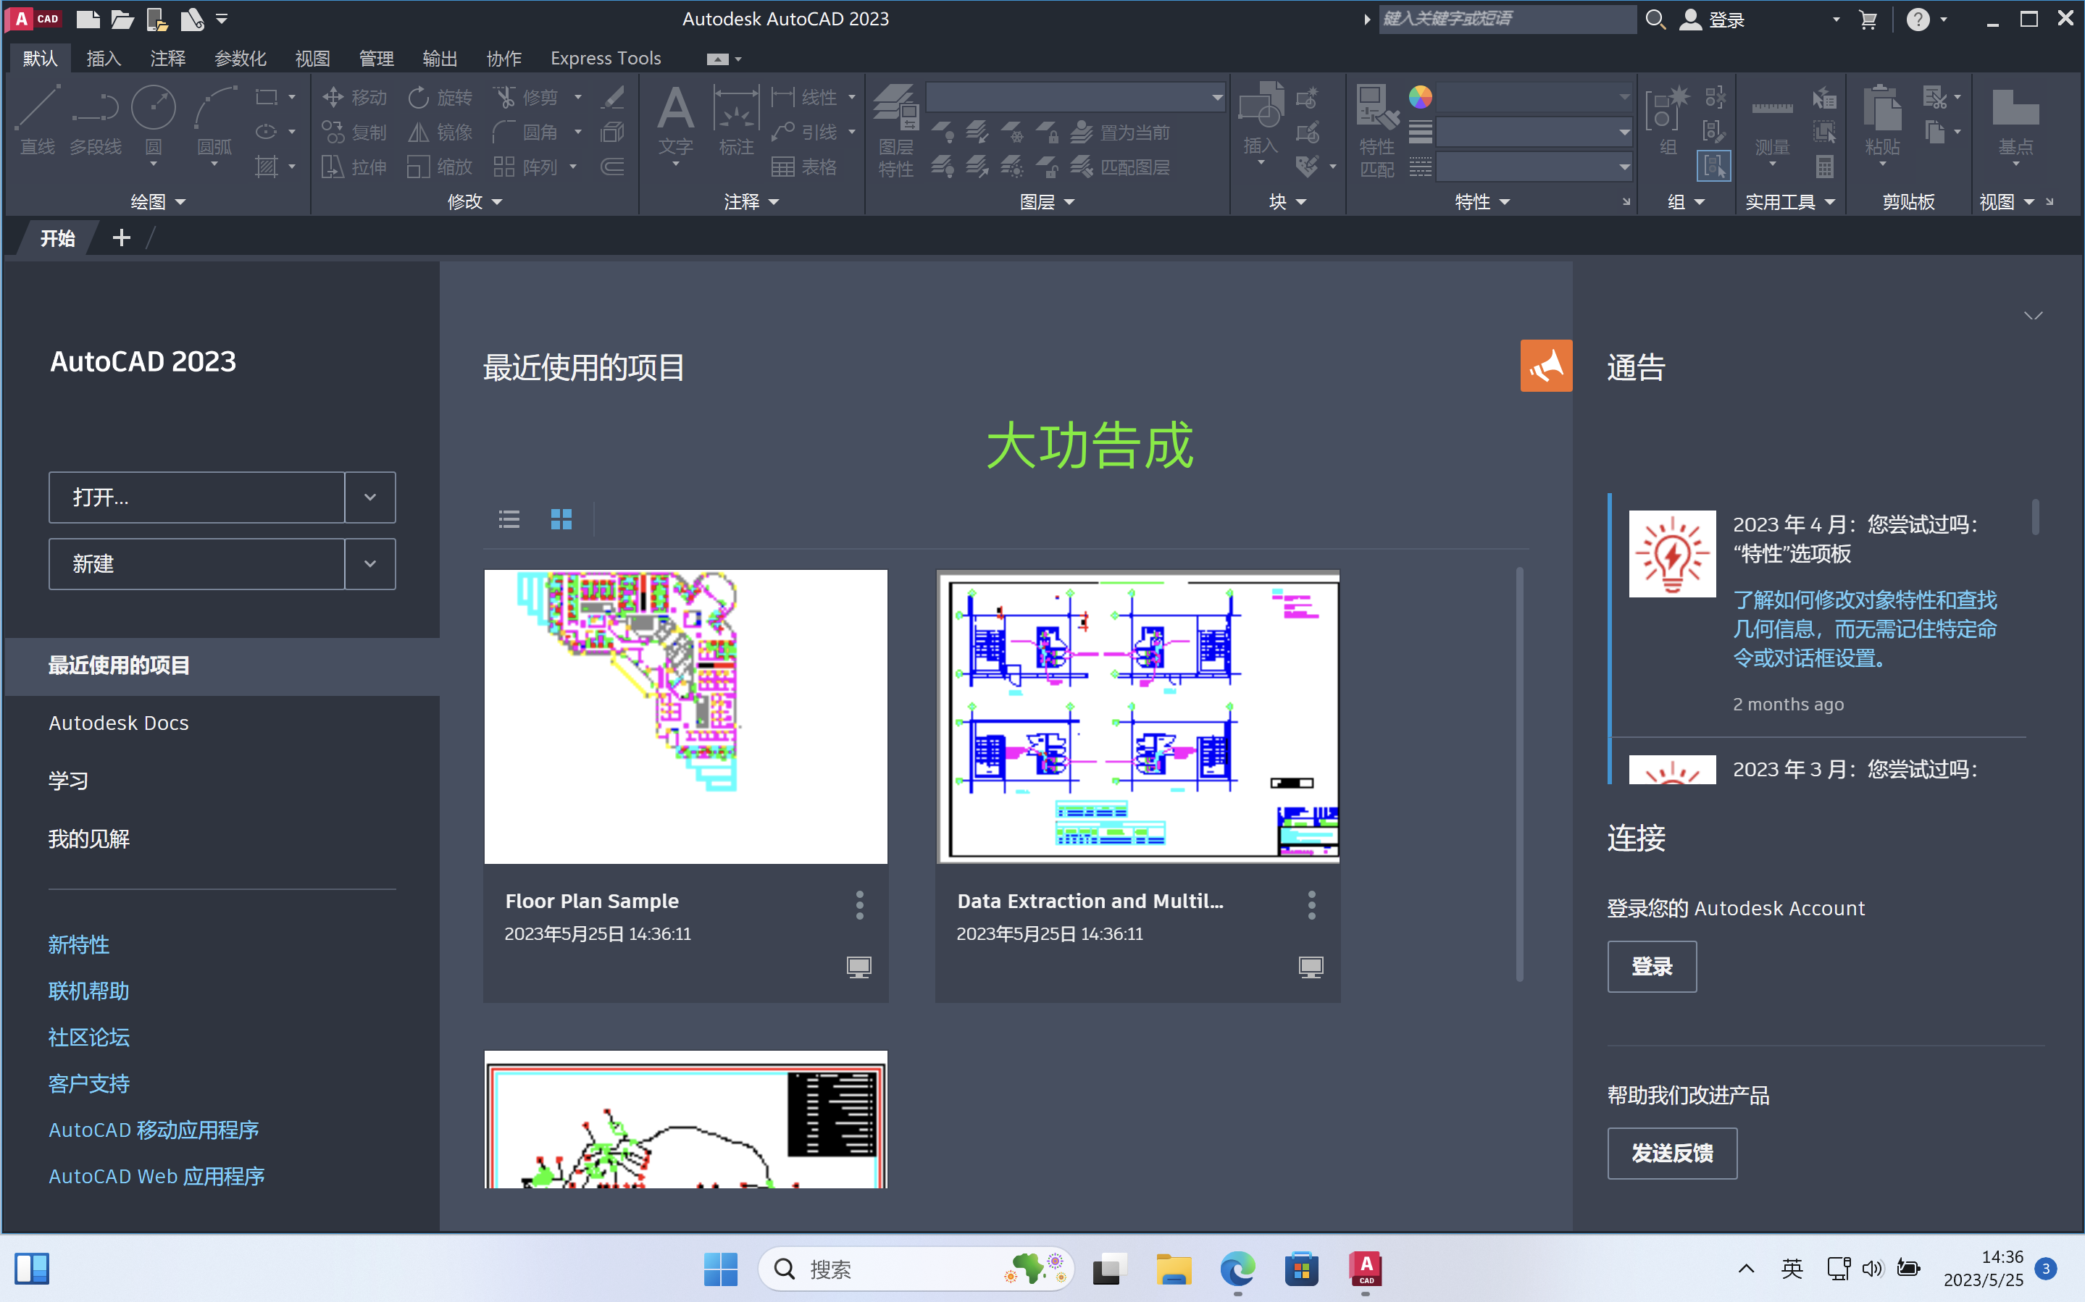Select the Arc (圆弧) tool
Viewport: 2085px width, 1302px height.
(214, 119)
